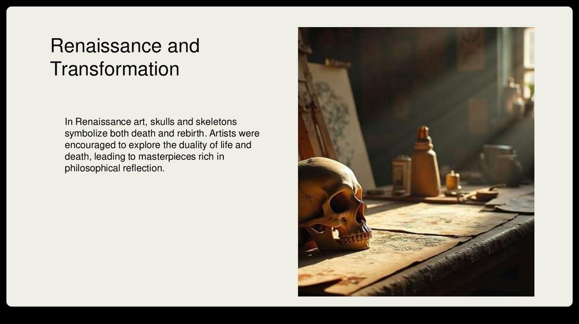The image size is (579, 324).
Task: Click the slide title 'Renaissance and Transformation'
Action: tap(125, 57)
